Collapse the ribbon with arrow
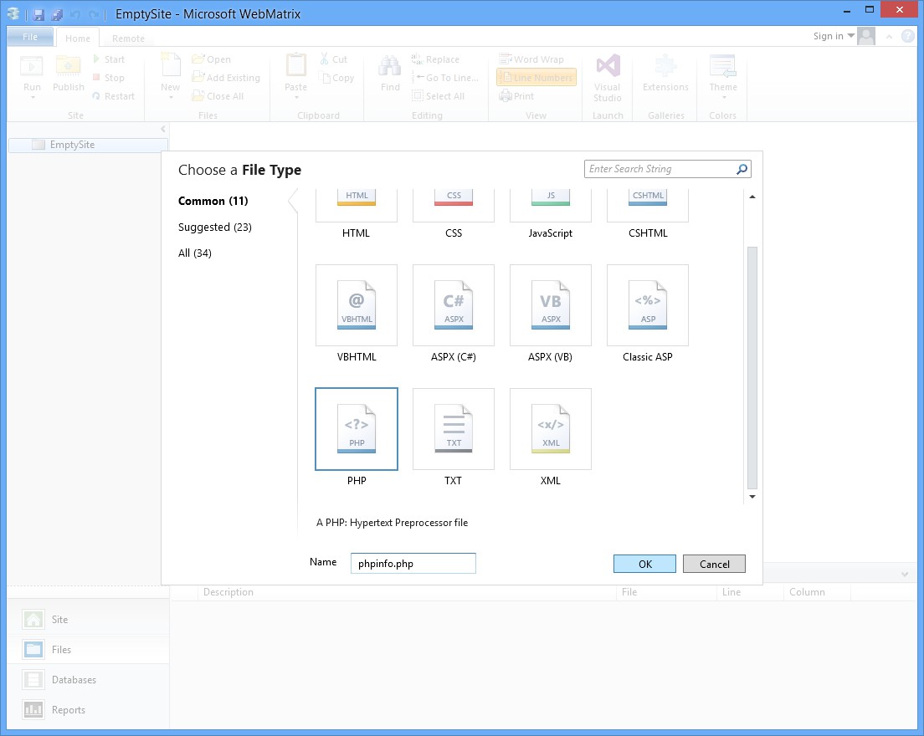924x736 pixels. 889,37
